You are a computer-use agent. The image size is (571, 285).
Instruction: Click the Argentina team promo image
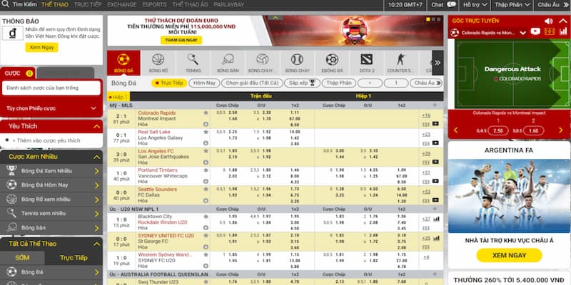[x=509, y=196]
